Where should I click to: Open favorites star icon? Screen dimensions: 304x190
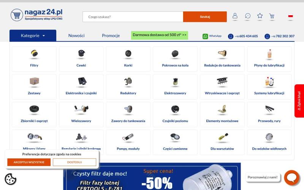click(x=260, y=16)
